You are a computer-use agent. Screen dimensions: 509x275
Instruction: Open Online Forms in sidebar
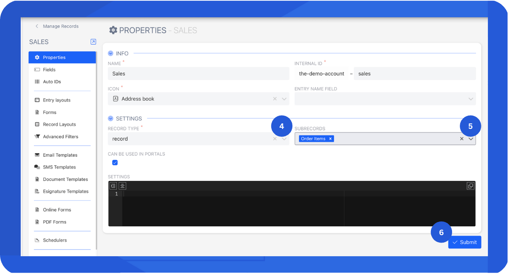[62, 210]
